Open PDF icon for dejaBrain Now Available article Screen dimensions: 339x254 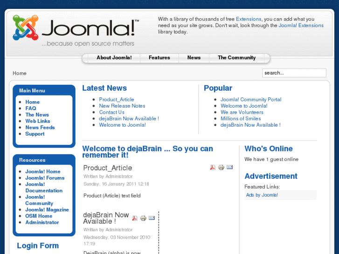135,218
